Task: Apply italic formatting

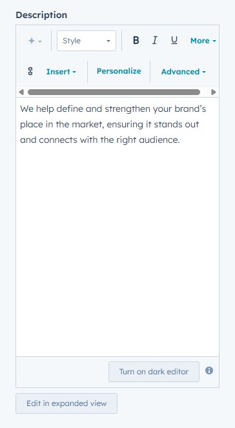Action: pos(154,41)
